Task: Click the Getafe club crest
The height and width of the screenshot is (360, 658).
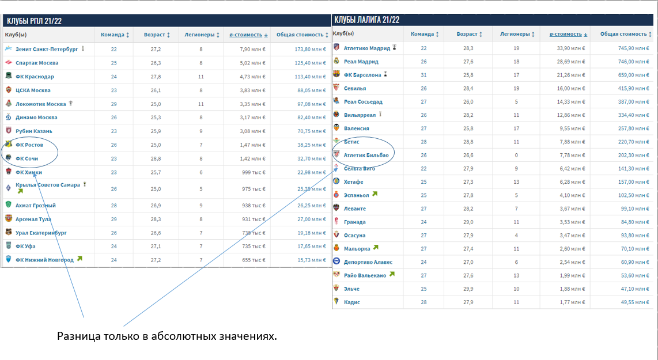Action: pyautogui.click(x=336, y=181)
